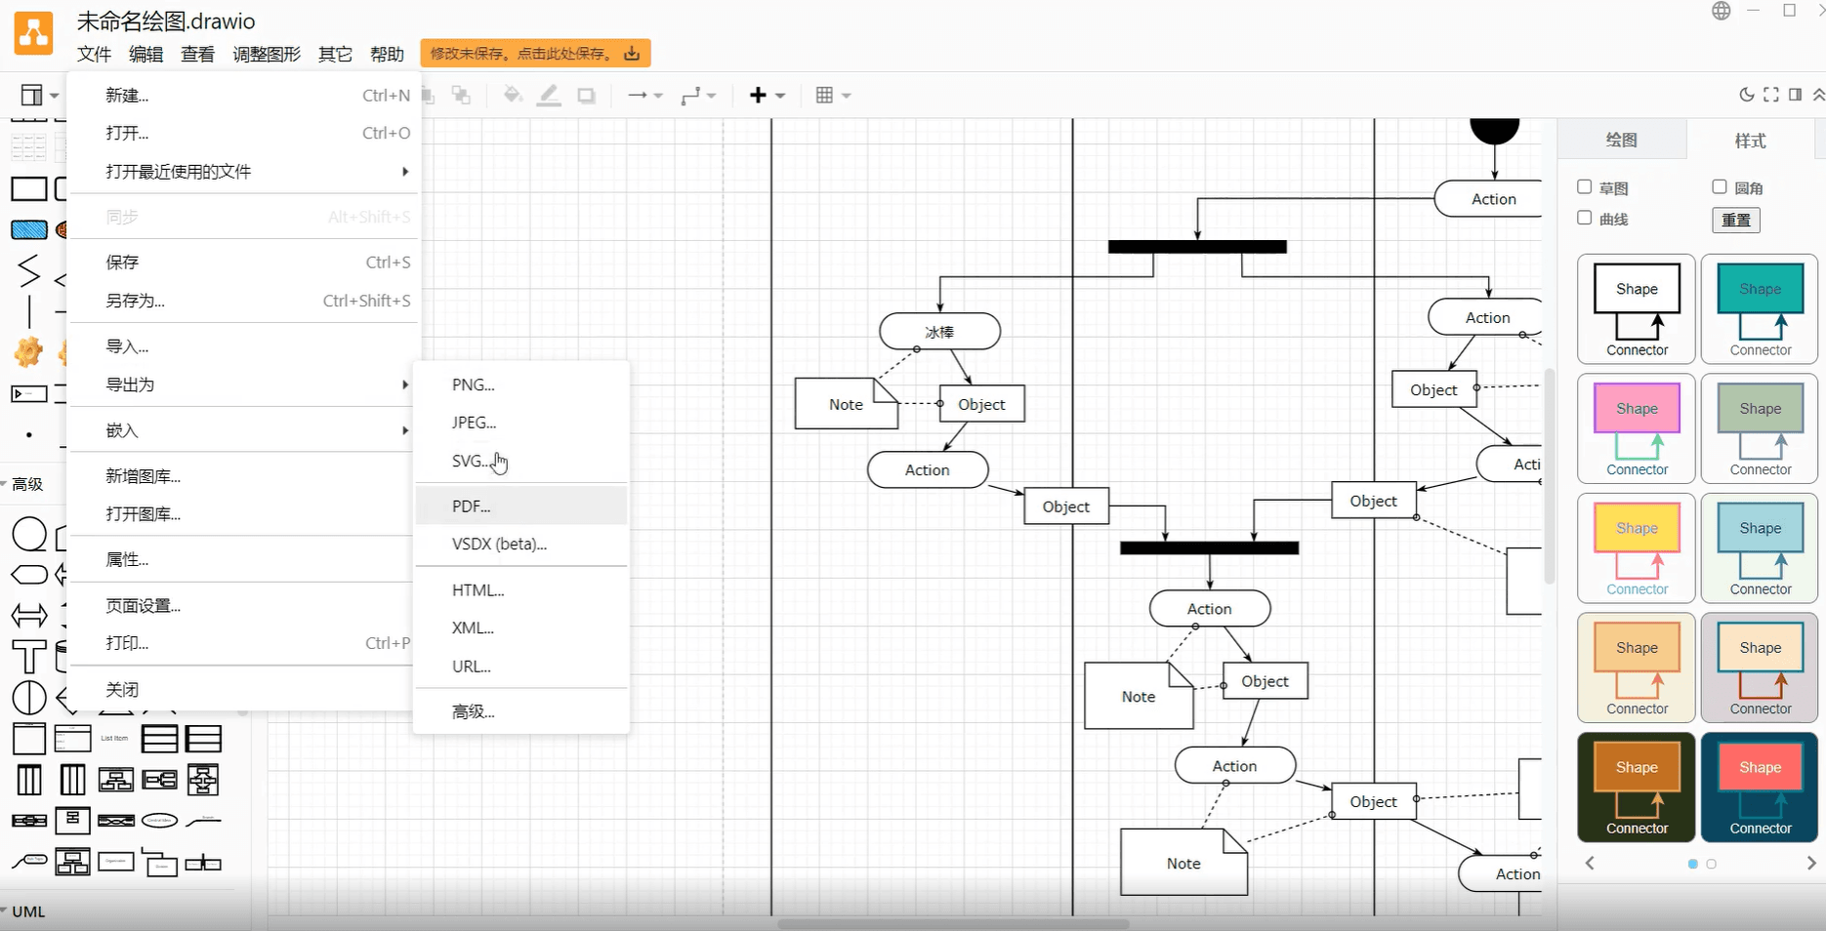1826x931 pixels.
Task: Toggle dark mode moon icon
Action: pyautogui.click(x=1746, y=95)
